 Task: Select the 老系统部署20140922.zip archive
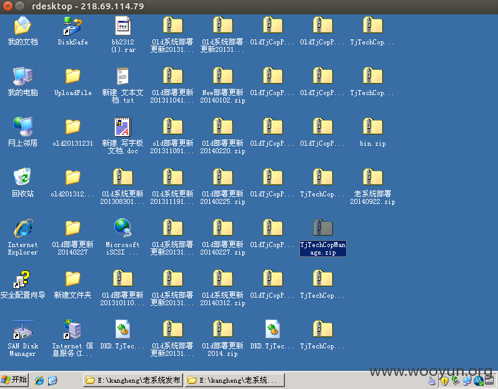click(x=373, y=186)
